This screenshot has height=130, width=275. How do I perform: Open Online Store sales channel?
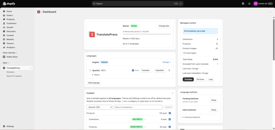click(x=12, y=57)
